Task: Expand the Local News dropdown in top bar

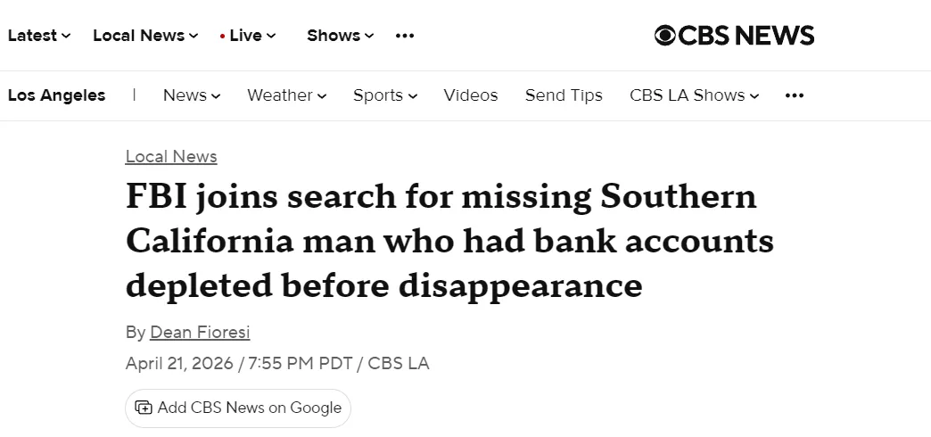Action: 144,36
